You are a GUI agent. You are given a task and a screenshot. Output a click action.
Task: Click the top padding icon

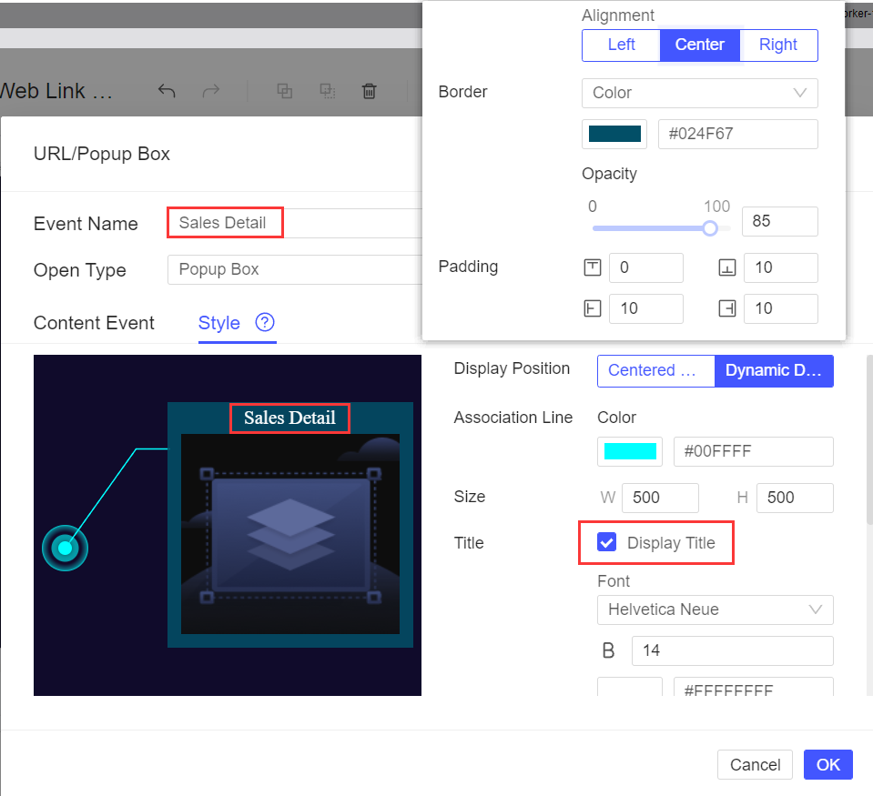coord(592,267)
